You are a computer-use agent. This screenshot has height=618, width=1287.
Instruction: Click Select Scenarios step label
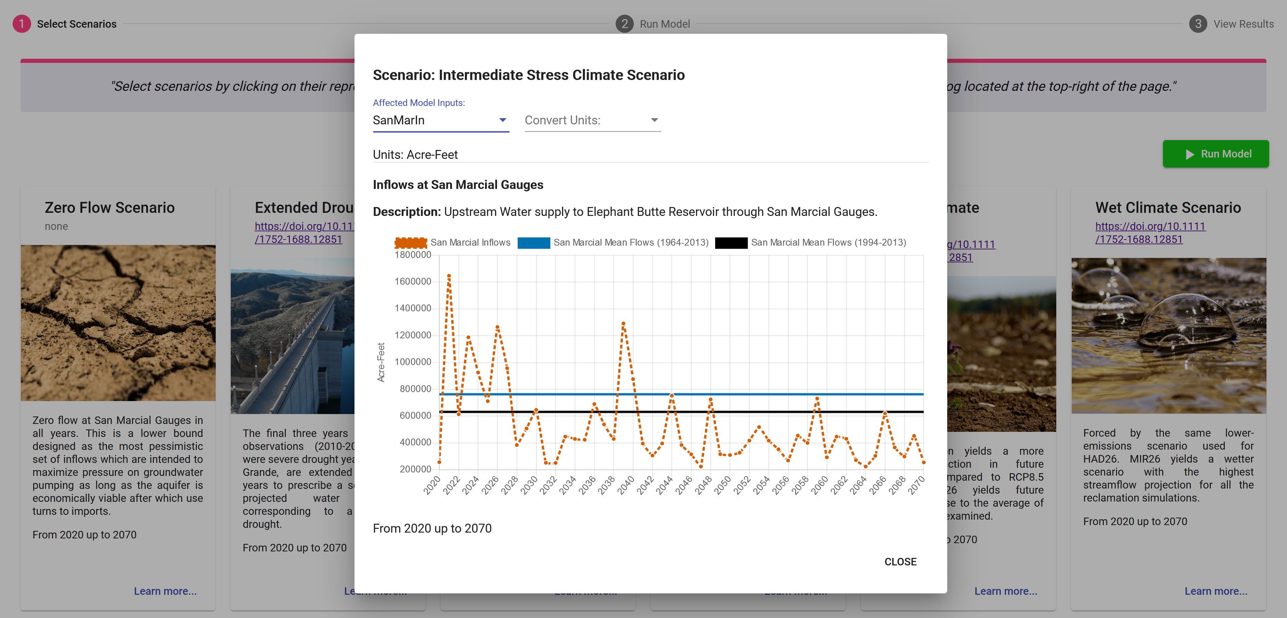(77, 24)
